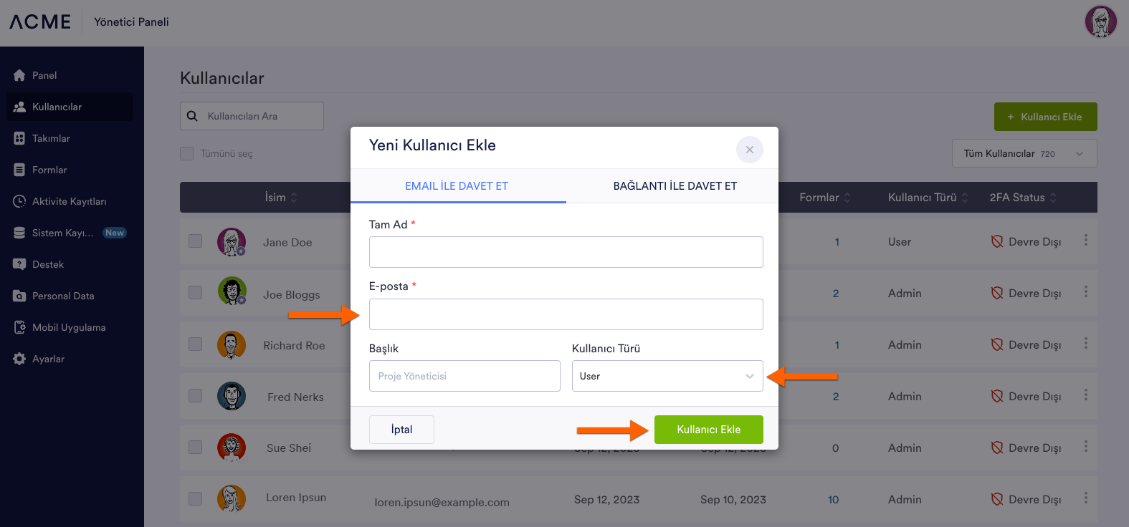Open Takımlar via its sidebar icon
This screenshot has width=1129, height=527.
click(x=19, y=138)
